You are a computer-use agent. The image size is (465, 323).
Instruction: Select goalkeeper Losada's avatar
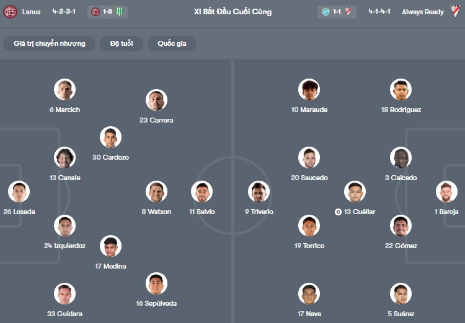click(x=19, y=192)
